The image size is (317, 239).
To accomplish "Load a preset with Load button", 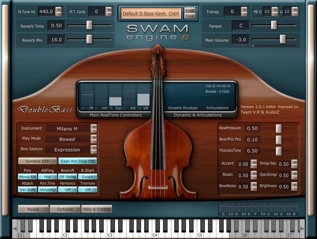I will pyautogui.click(x=190, y=11).
